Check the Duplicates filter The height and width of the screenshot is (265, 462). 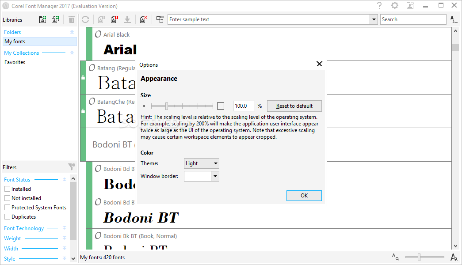[8, 217]
